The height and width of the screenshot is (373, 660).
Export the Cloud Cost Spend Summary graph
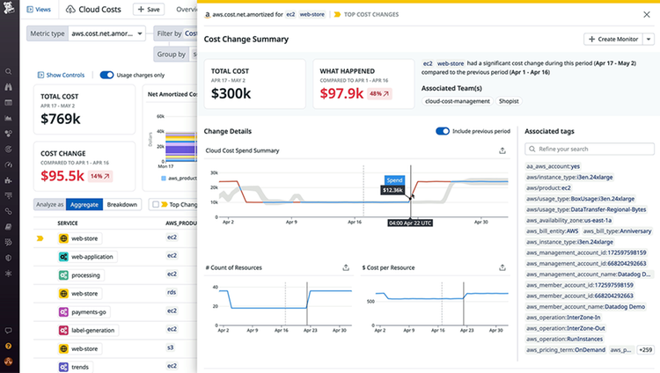[502, 150]
